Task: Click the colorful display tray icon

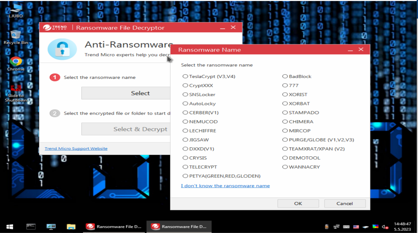Action: click(x=375, y=227)
